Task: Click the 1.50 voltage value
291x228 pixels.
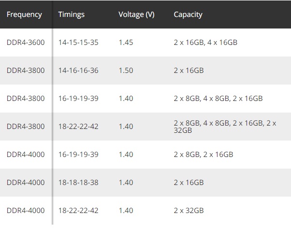Action: tap(126, 71)
